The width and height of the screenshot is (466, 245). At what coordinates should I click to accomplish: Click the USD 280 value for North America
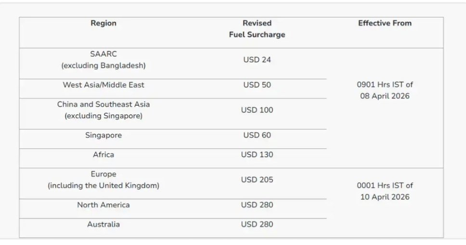click(x=257, y=205)
